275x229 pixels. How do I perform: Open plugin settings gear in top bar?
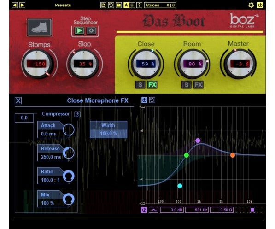(251, 5)
